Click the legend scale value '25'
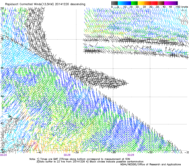Screen dimensions: 189x166 point(144,7)
